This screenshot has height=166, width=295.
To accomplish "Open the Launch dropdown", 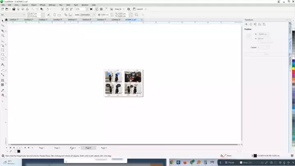I will [142, 9].
